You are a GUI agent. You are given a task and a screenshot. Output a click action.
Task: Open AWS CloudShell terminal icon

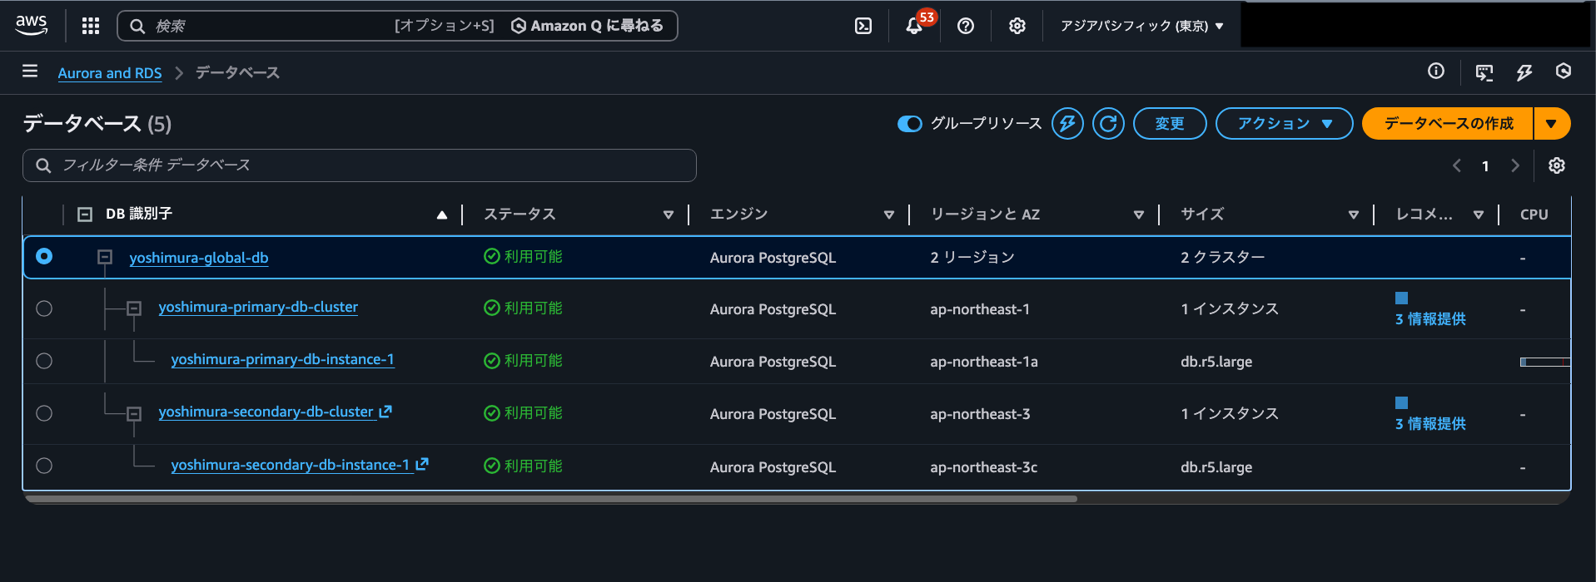click(x=863, y=26)
